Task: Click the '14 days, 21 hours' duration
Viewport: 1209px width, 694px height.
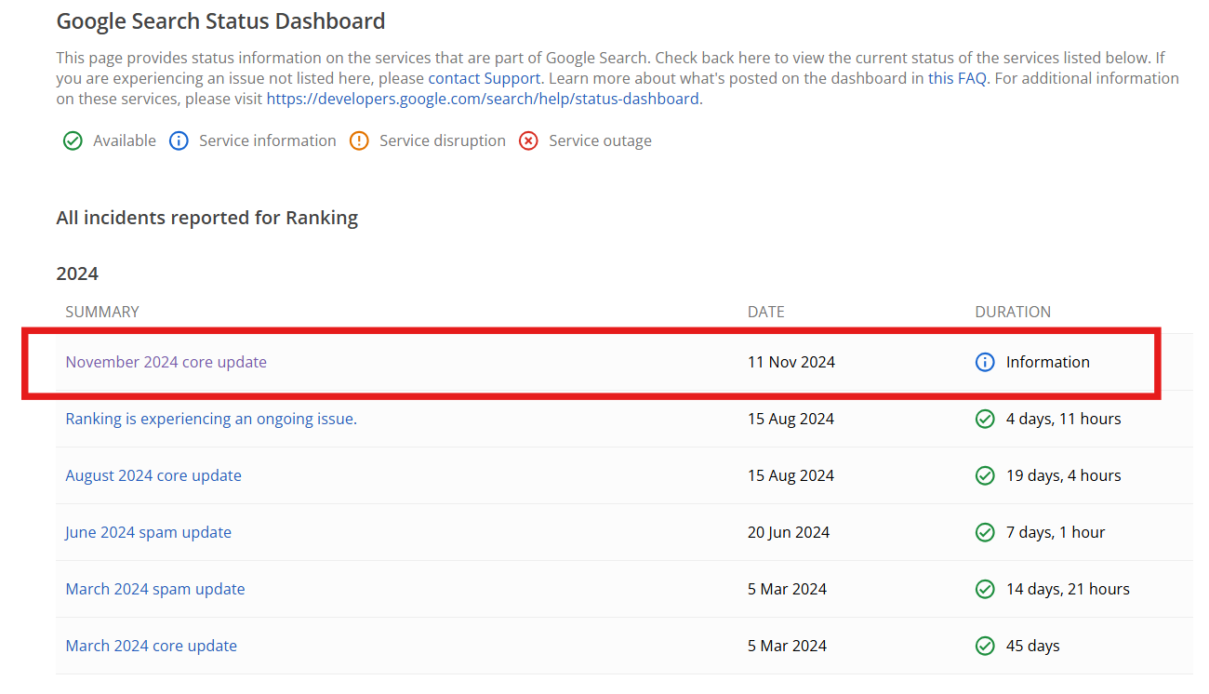Action: click(1068, 589)
